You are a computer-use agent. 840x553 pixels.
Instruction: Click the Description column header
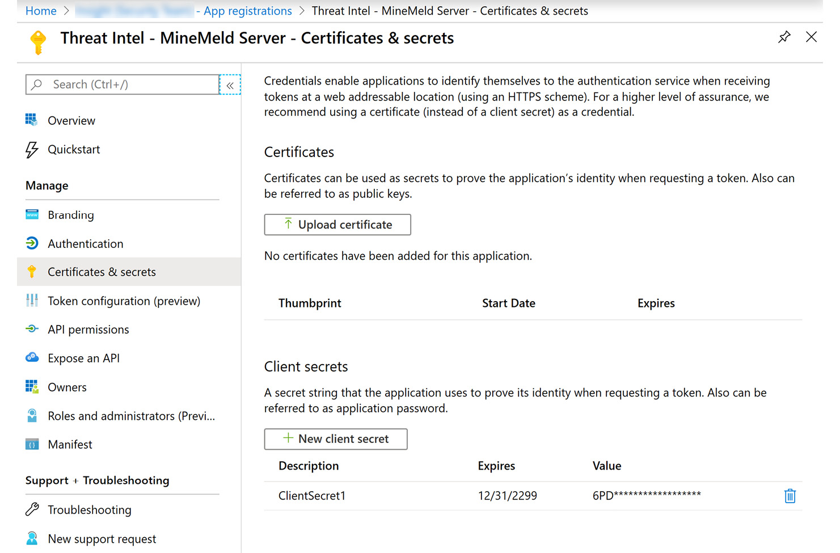click(309, 466)
